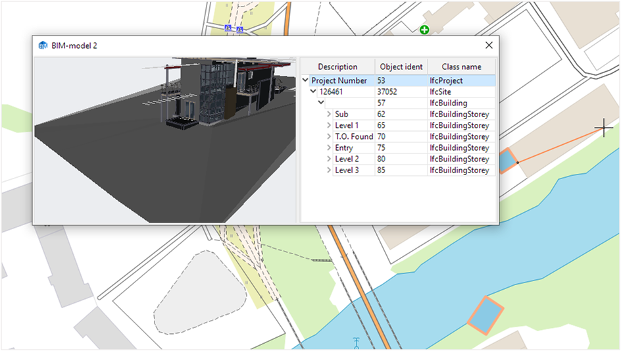The image size is (621, 351).
Task: Collapse the unnamed IfcBuilding node
Action: (x=321, y=103)
